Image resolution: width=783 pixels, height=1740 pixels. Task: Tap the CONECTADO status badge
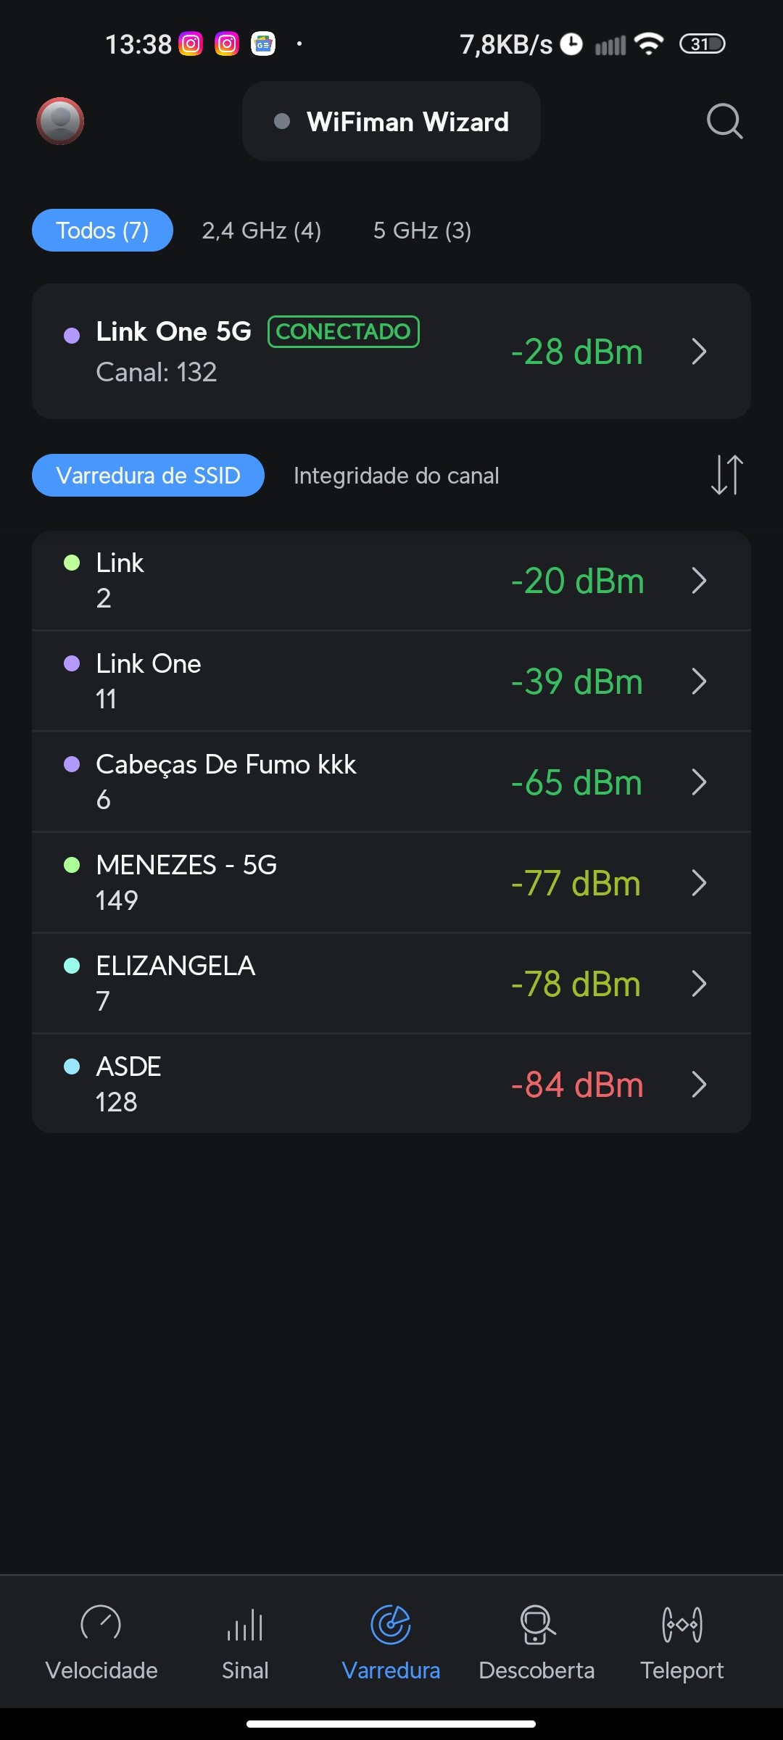(x=344, y=332)
